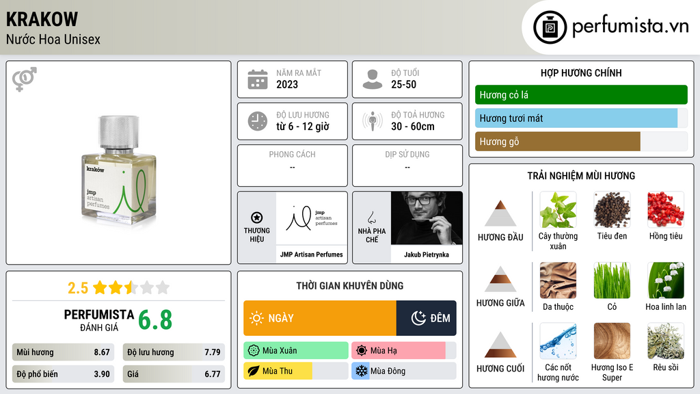Click the Mùa Hạ season bar
This screenshot has width=700, height=394.
[404, 351]
